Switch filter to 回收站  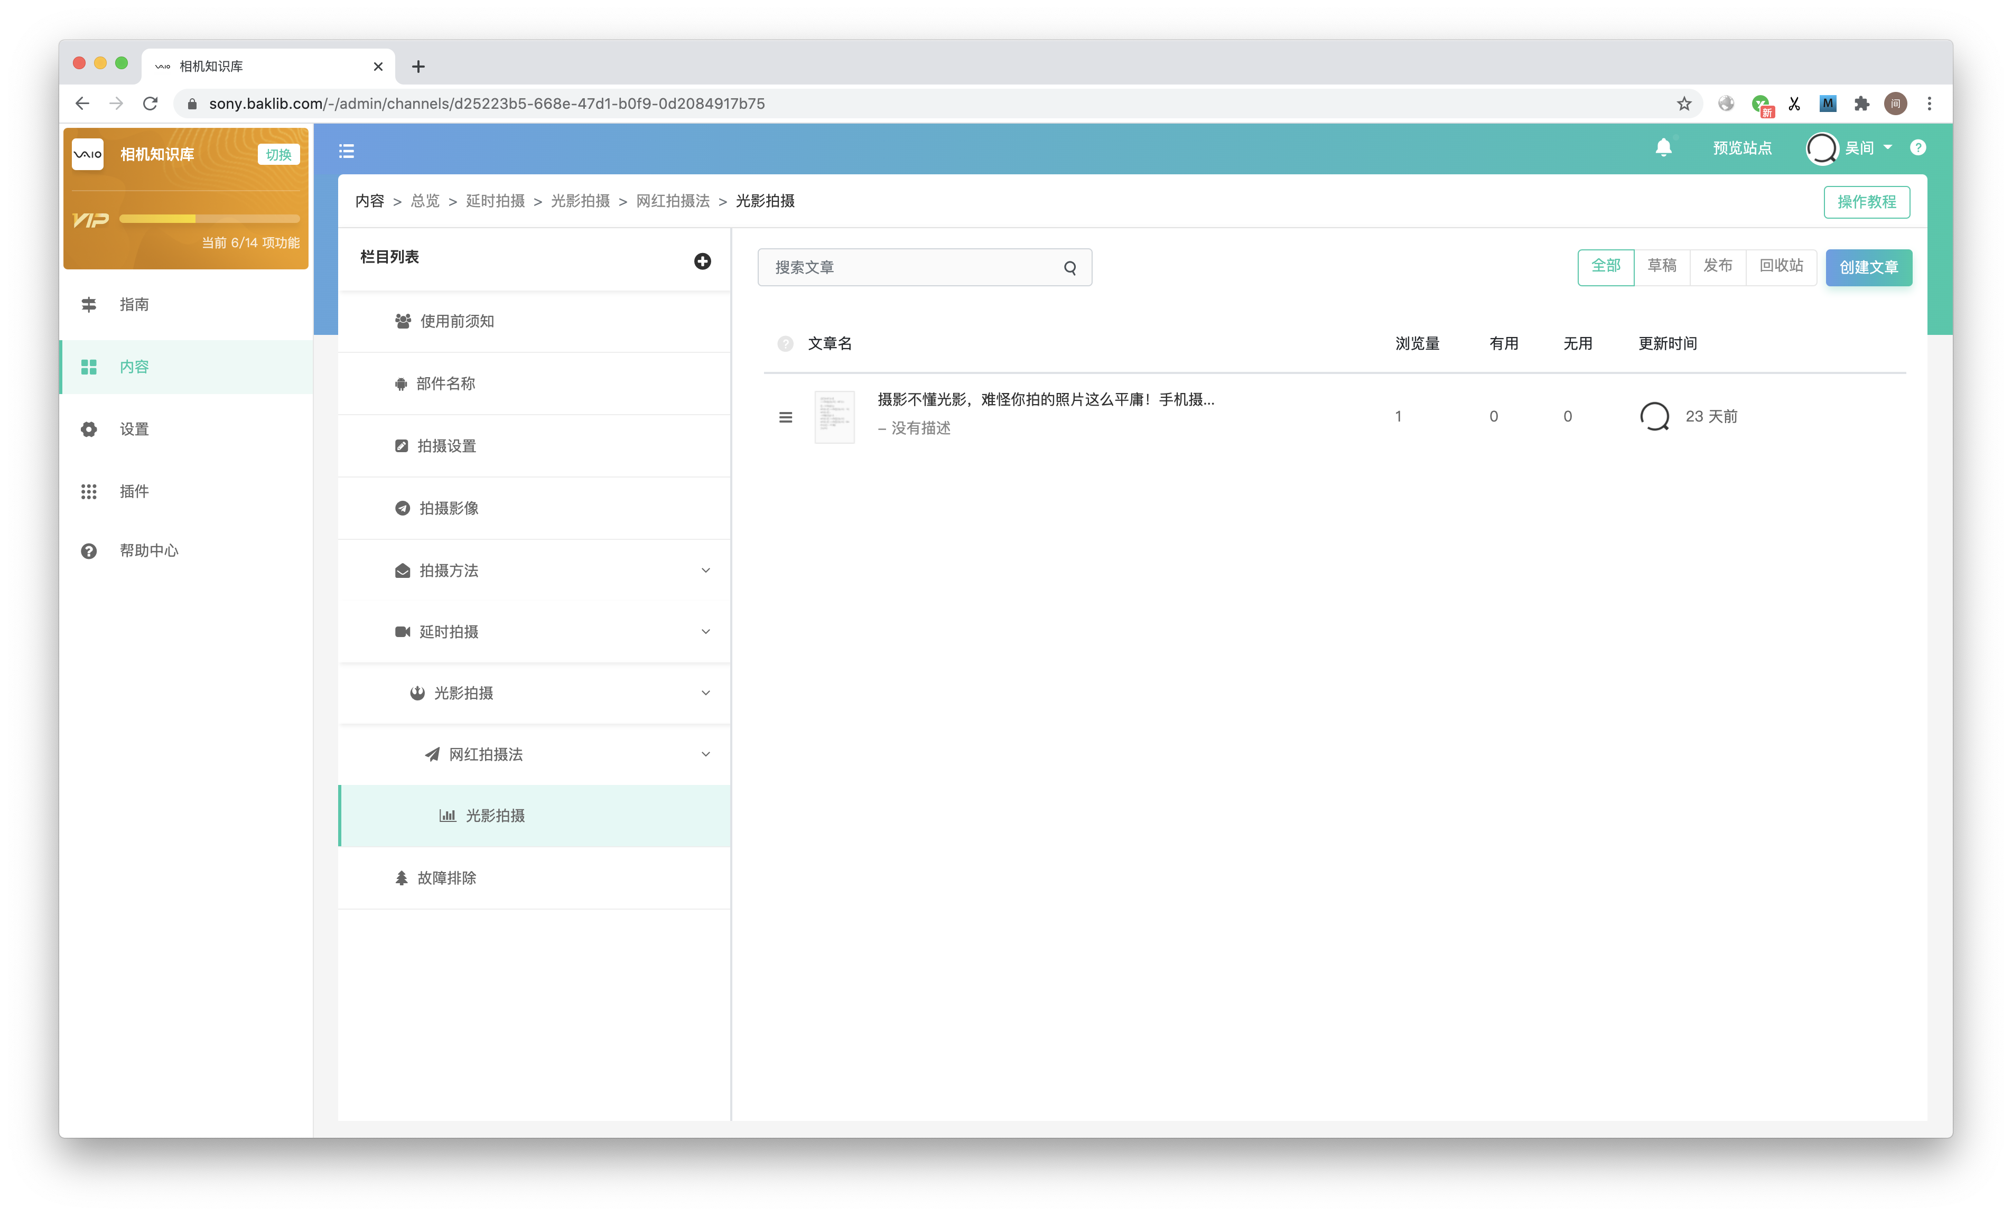pyautogui.click(x=1781, y=266)
